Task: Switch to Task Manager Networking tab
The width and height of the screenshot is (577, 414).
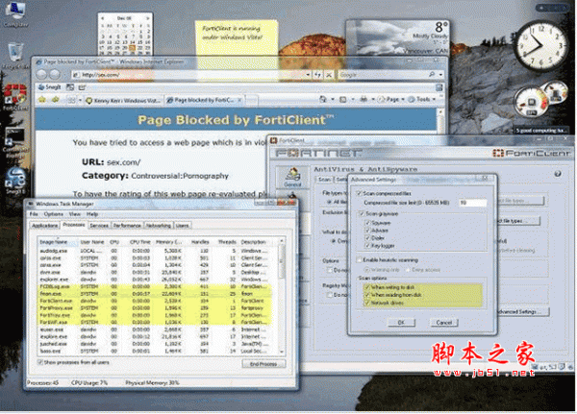Action: tap(159, 226)
